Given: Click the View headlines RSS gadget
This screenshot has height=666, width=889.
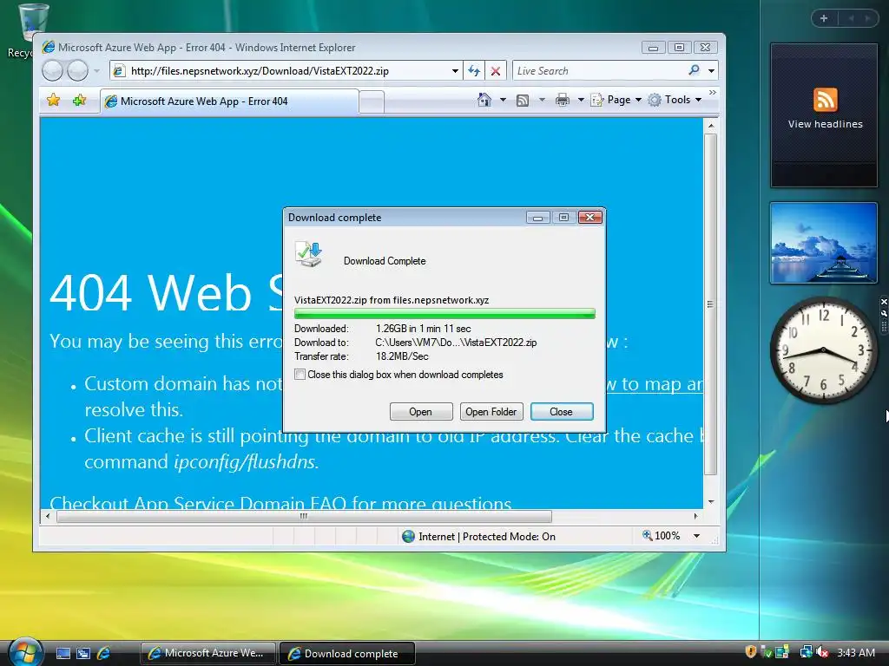Looking at the screenshot, I should pyautogui.click(x=824, y=115).
